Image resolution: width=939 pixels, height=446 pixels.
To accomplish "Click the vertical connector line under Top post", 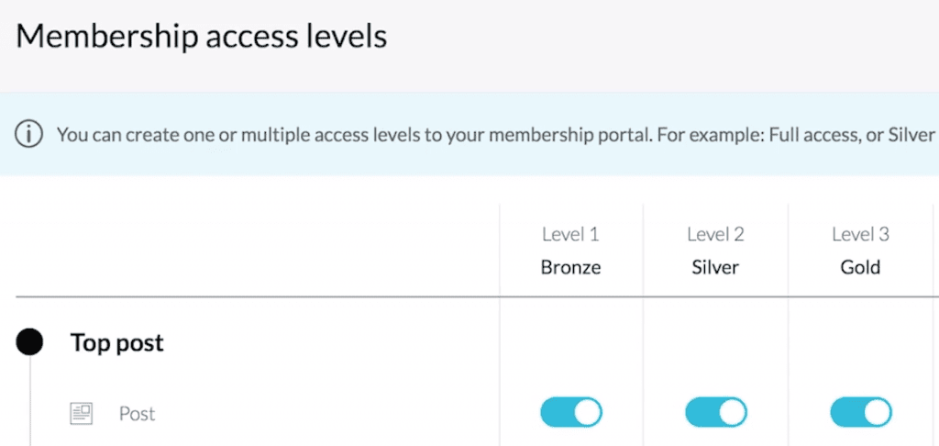I will (30, 401).
